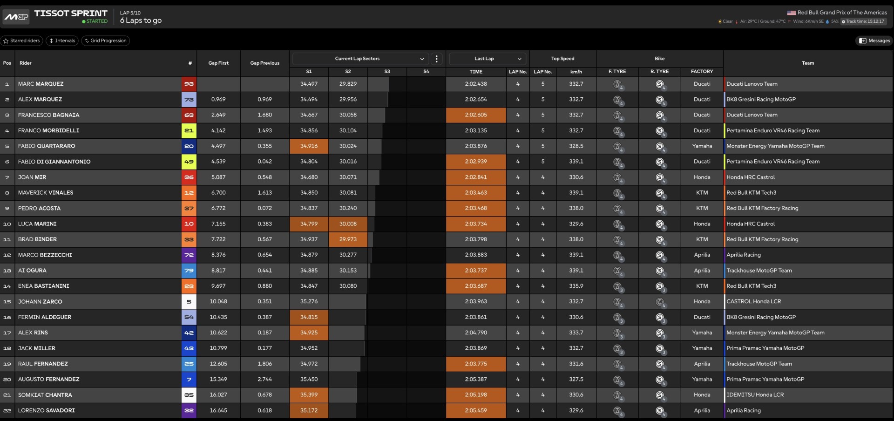Click Maverick Vinales front tyre icon

(618, 193)
